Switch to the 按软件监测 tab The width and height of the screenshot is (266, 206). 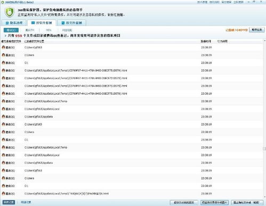(42, 23)
